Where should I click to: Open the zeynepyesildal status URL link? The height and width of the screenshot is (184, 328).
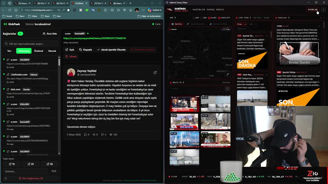pos(95,38)
